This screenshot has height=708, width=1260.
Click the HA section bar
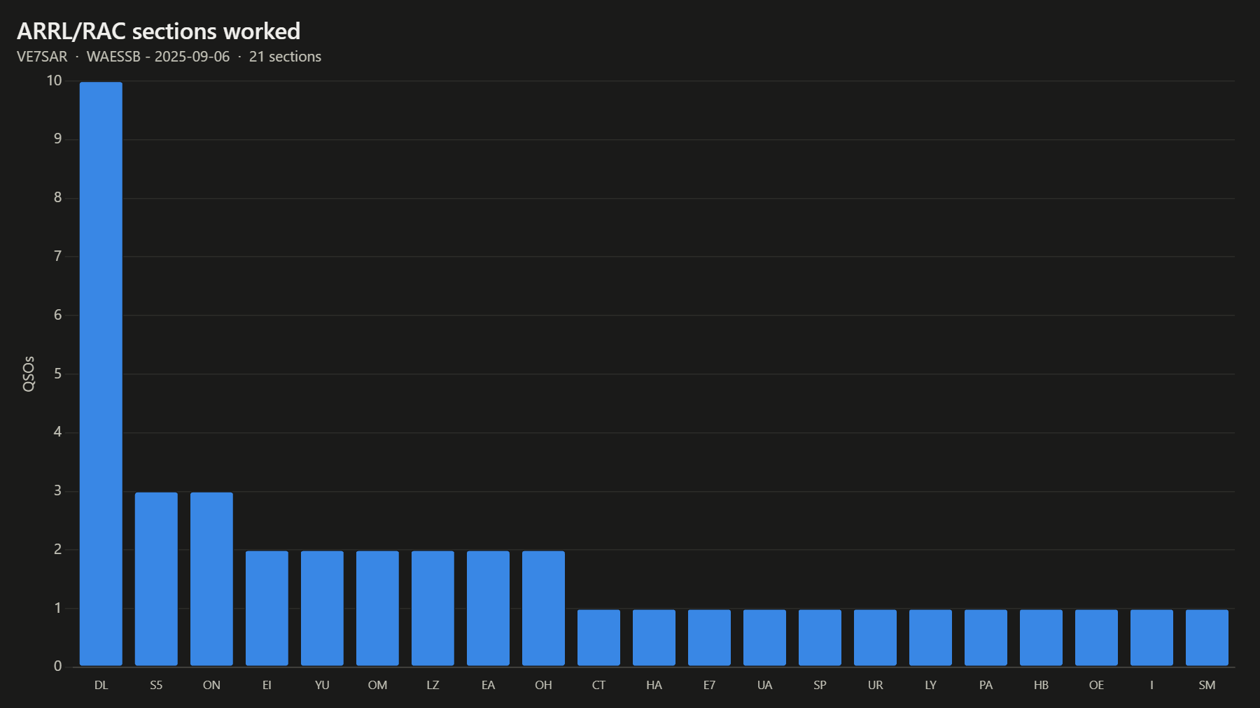(654, 637)
